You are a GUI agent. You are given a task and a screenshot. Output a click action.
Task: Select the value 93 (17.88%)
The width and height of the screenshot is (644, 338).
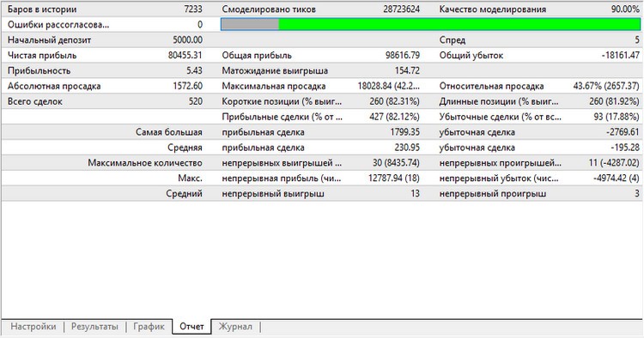click(616, 117)
